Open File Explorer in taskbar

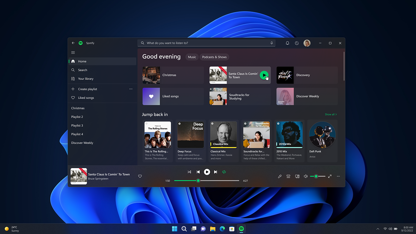coord(213,229)
